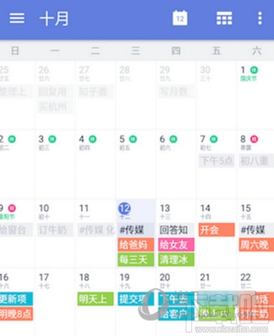Tap pink workday badge on October 8
This screenshot has width=274, height=336.
tap(254, 139)
